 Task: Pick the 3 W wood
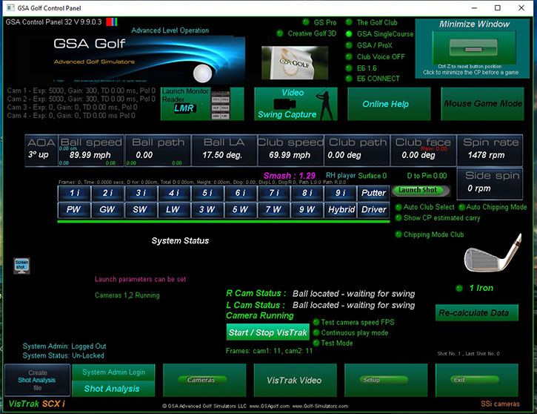207,209
